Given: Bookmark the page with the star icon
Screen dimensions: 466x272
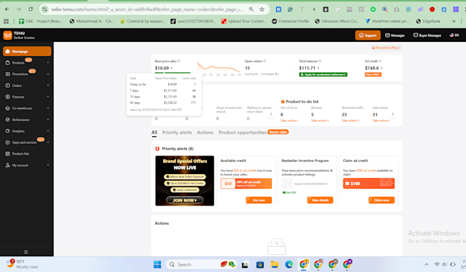Looking at the screenshot, I should point(262,9).
